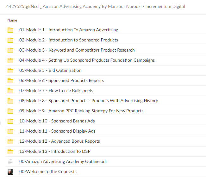Open 10-Module 10 - Sponsored Brands Ads
The height and width of the screenshot is (181, 206).
(57, 121)
